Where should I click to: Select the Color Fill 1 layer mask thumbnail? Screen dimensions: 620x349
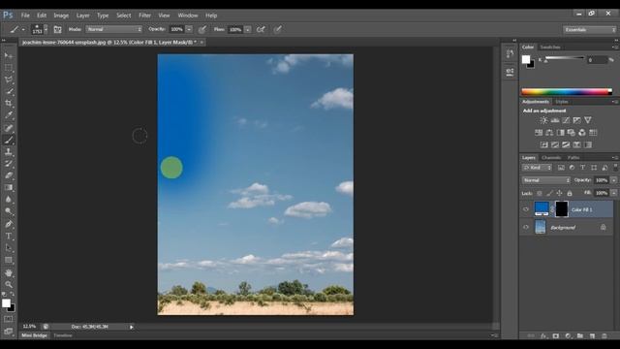562,209
